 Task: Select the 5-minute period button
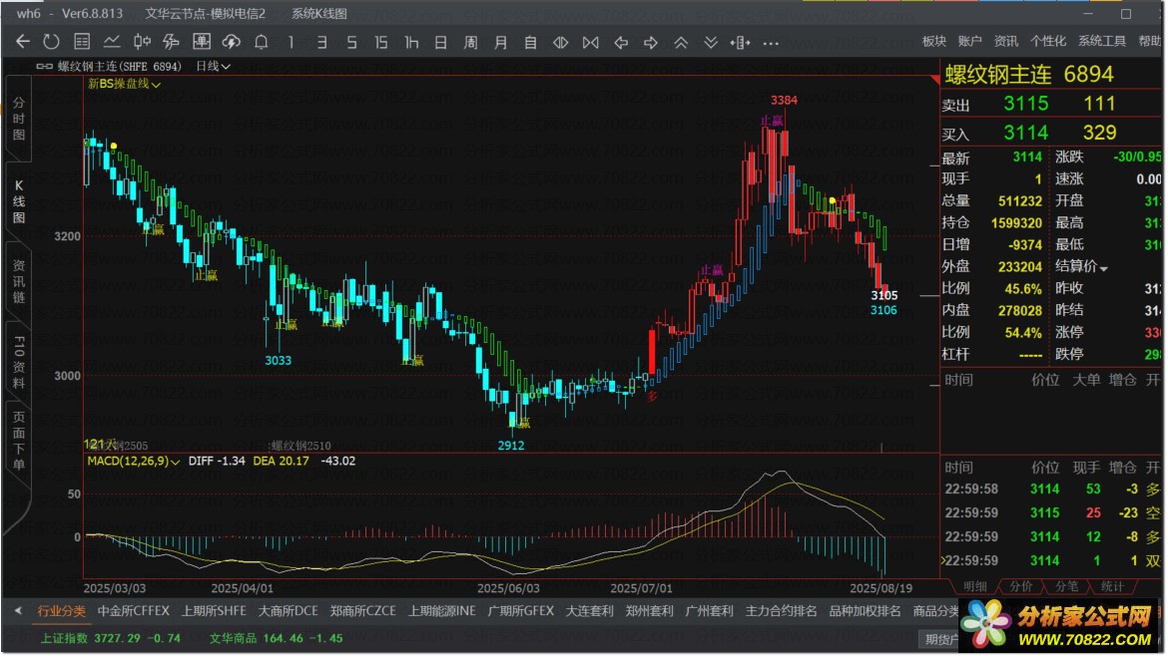point(351,43)
